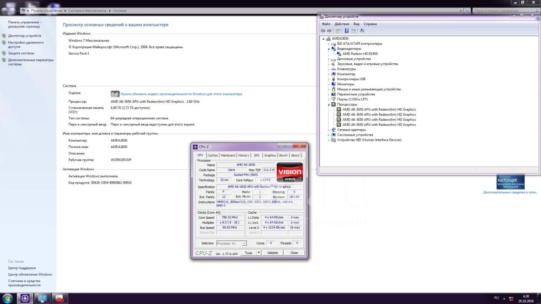Open the Windows performance index update link

(181, 94)
